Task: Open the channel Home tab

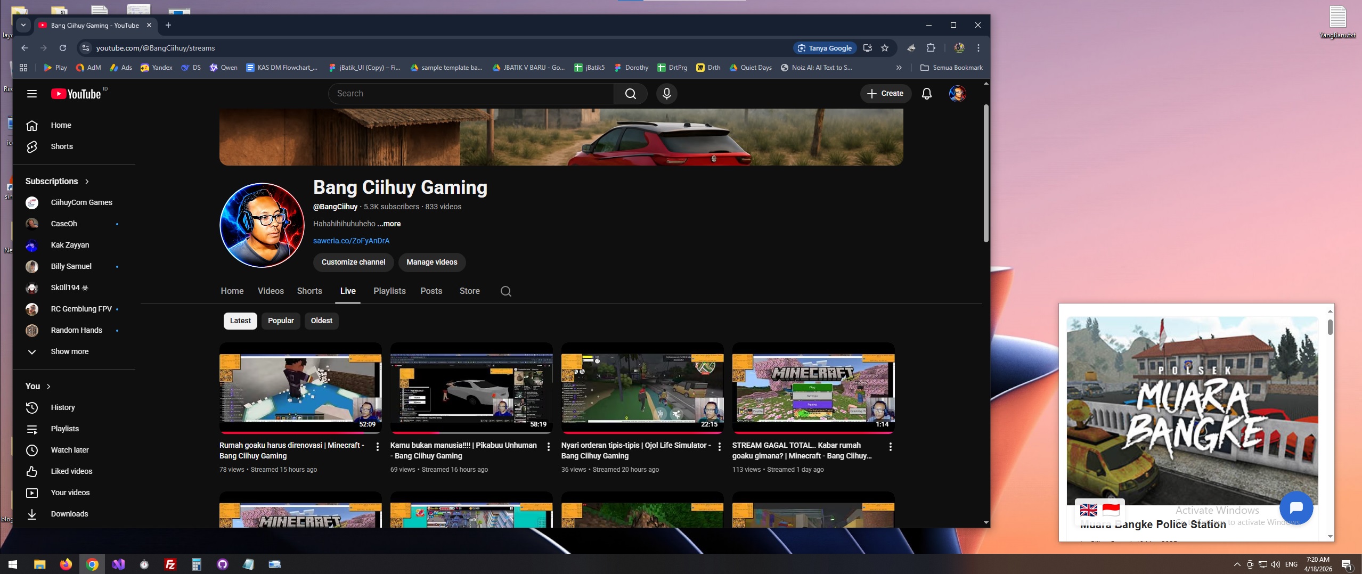Action: click(232, 291)
